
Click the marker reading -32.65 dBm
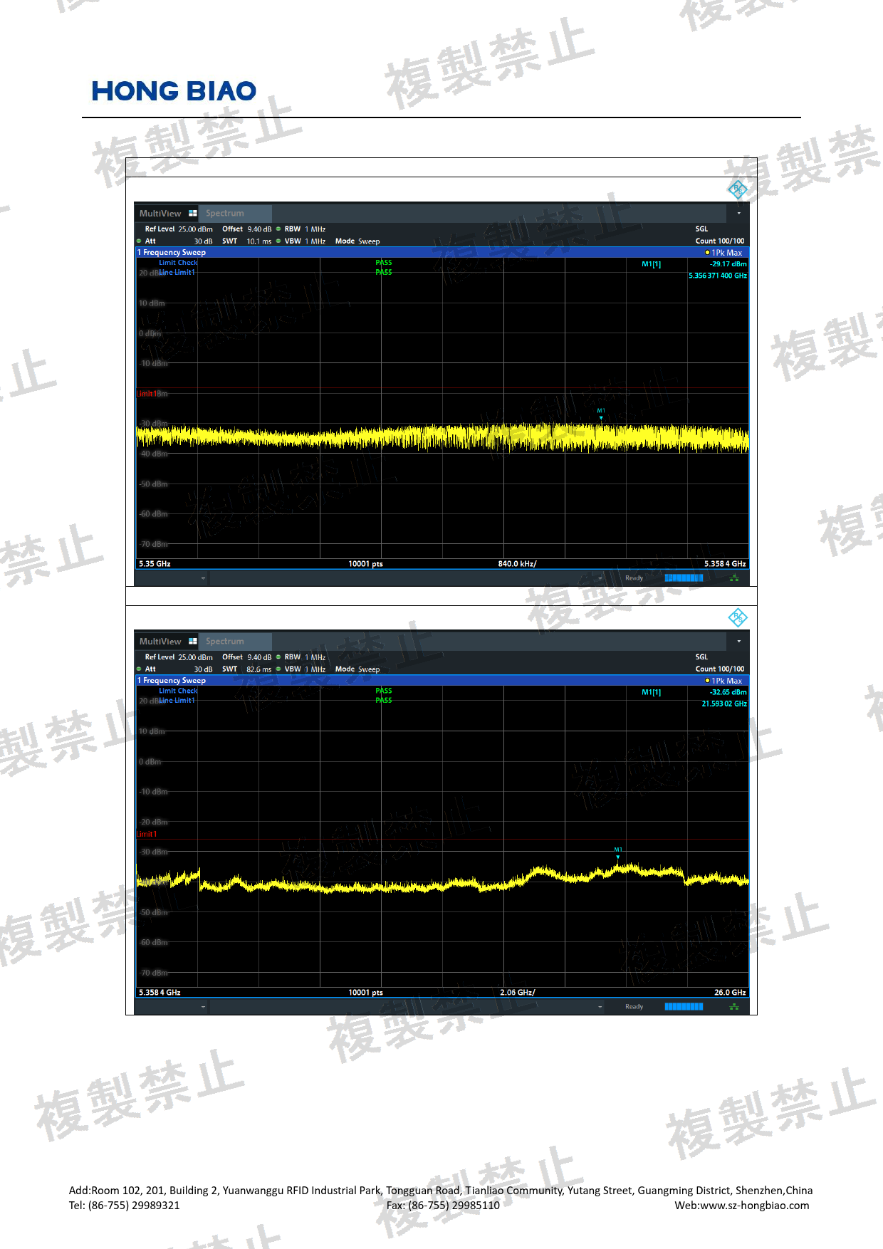[728, 692]
